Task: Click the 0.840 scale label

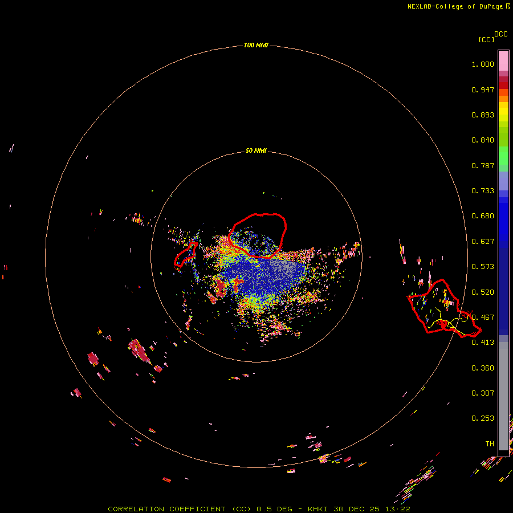Action: pyautogui.click(x=483, y=140)
